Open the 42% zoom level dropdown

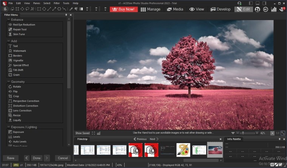coord(272,133)
